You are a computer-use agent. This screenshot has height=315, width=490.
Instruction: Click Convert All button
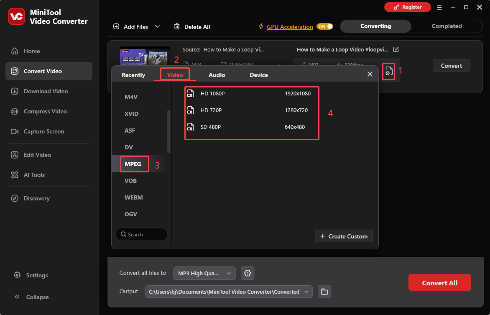pyautogui.click(x=440, y=282)
